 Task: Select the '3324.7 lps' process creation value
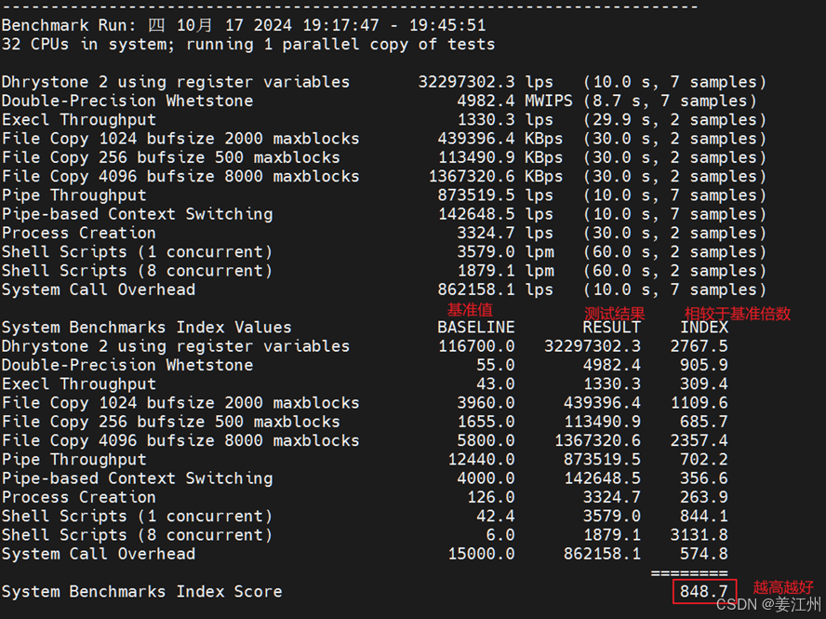[505, 234]
